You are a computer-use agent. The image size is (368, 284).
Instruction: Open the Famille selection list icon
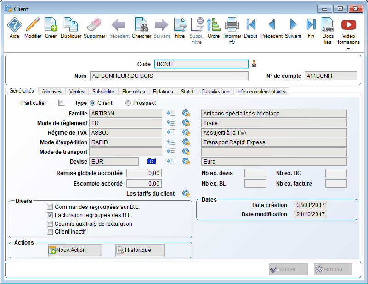click(x=171, y=113)
